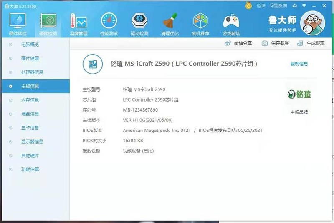Click 保存截屏 save screenshot button
Viewport: 334px width, 223px height.
pos(275,43)
